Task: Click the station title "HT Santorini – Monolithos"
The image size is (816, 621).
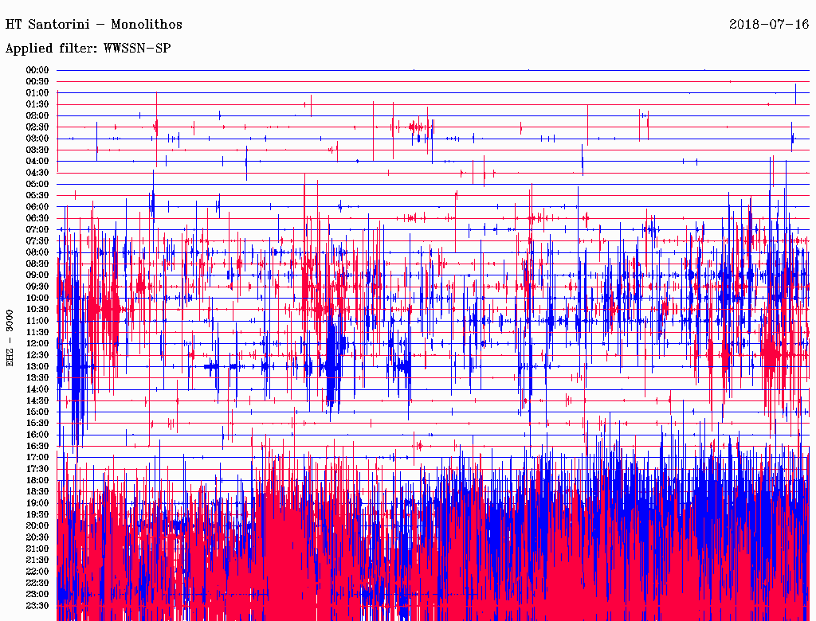Action: coord(94,25)
